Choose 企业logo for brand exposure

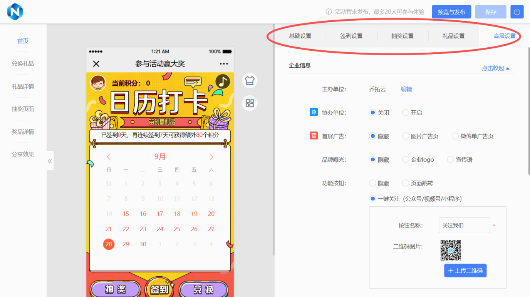[x=406, y=159]
